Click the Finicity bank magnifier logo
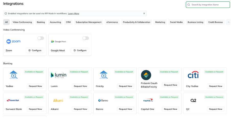 pyautogui.click(x=103, y=75)
